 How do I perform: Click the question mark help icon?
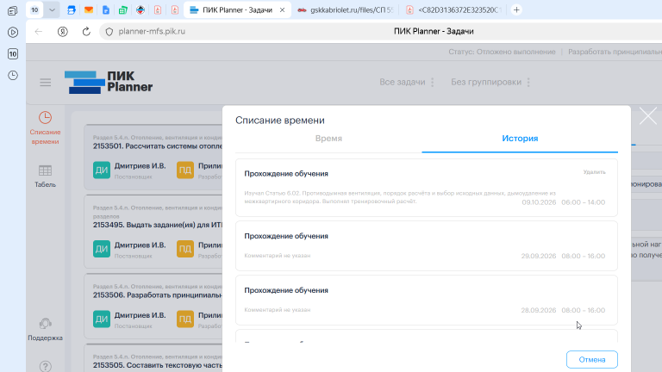45,366
